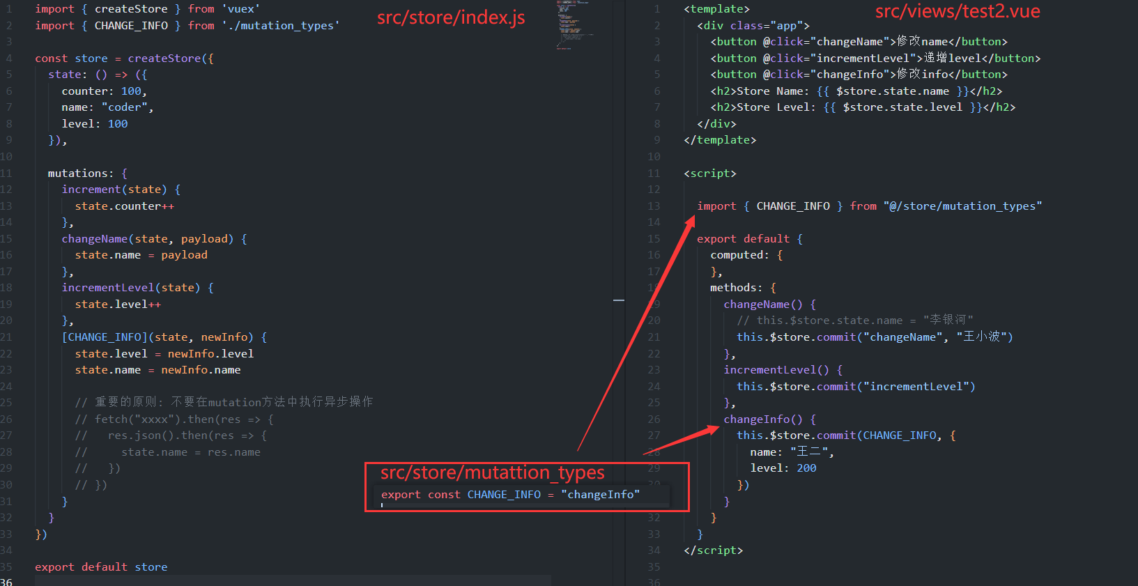
Task: Place cursor on 'const store = createStore({' line
Action: pos(125,59)
